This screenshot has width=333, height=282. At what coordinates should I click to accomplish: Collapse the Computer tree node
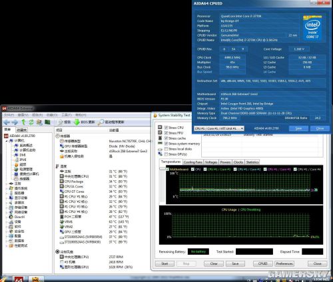(7, 141)
